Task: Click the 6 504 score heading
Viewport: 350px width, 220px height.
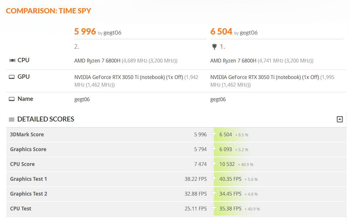Action: tap(221, 31)
